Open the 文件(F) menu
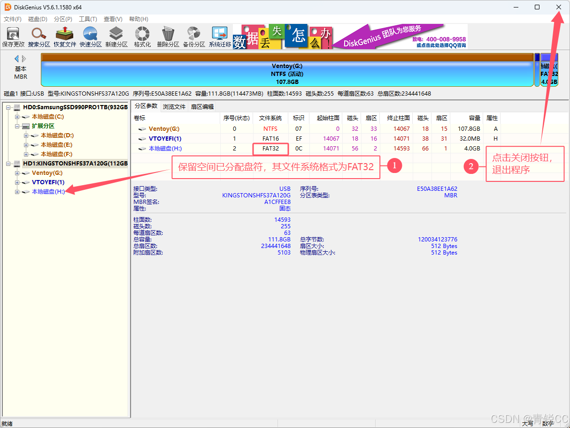This screenshot has height=428, width=570. 13,19
